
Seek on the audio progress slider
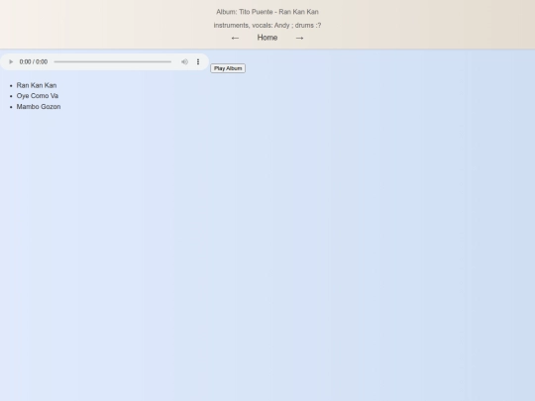pyautogui.click(x=113, y=61)
